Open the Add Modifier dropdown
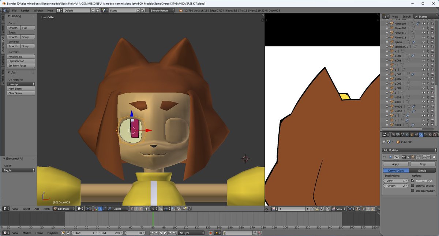The height and width of the screenshot is (236, 439). click(x=409, y=150)
